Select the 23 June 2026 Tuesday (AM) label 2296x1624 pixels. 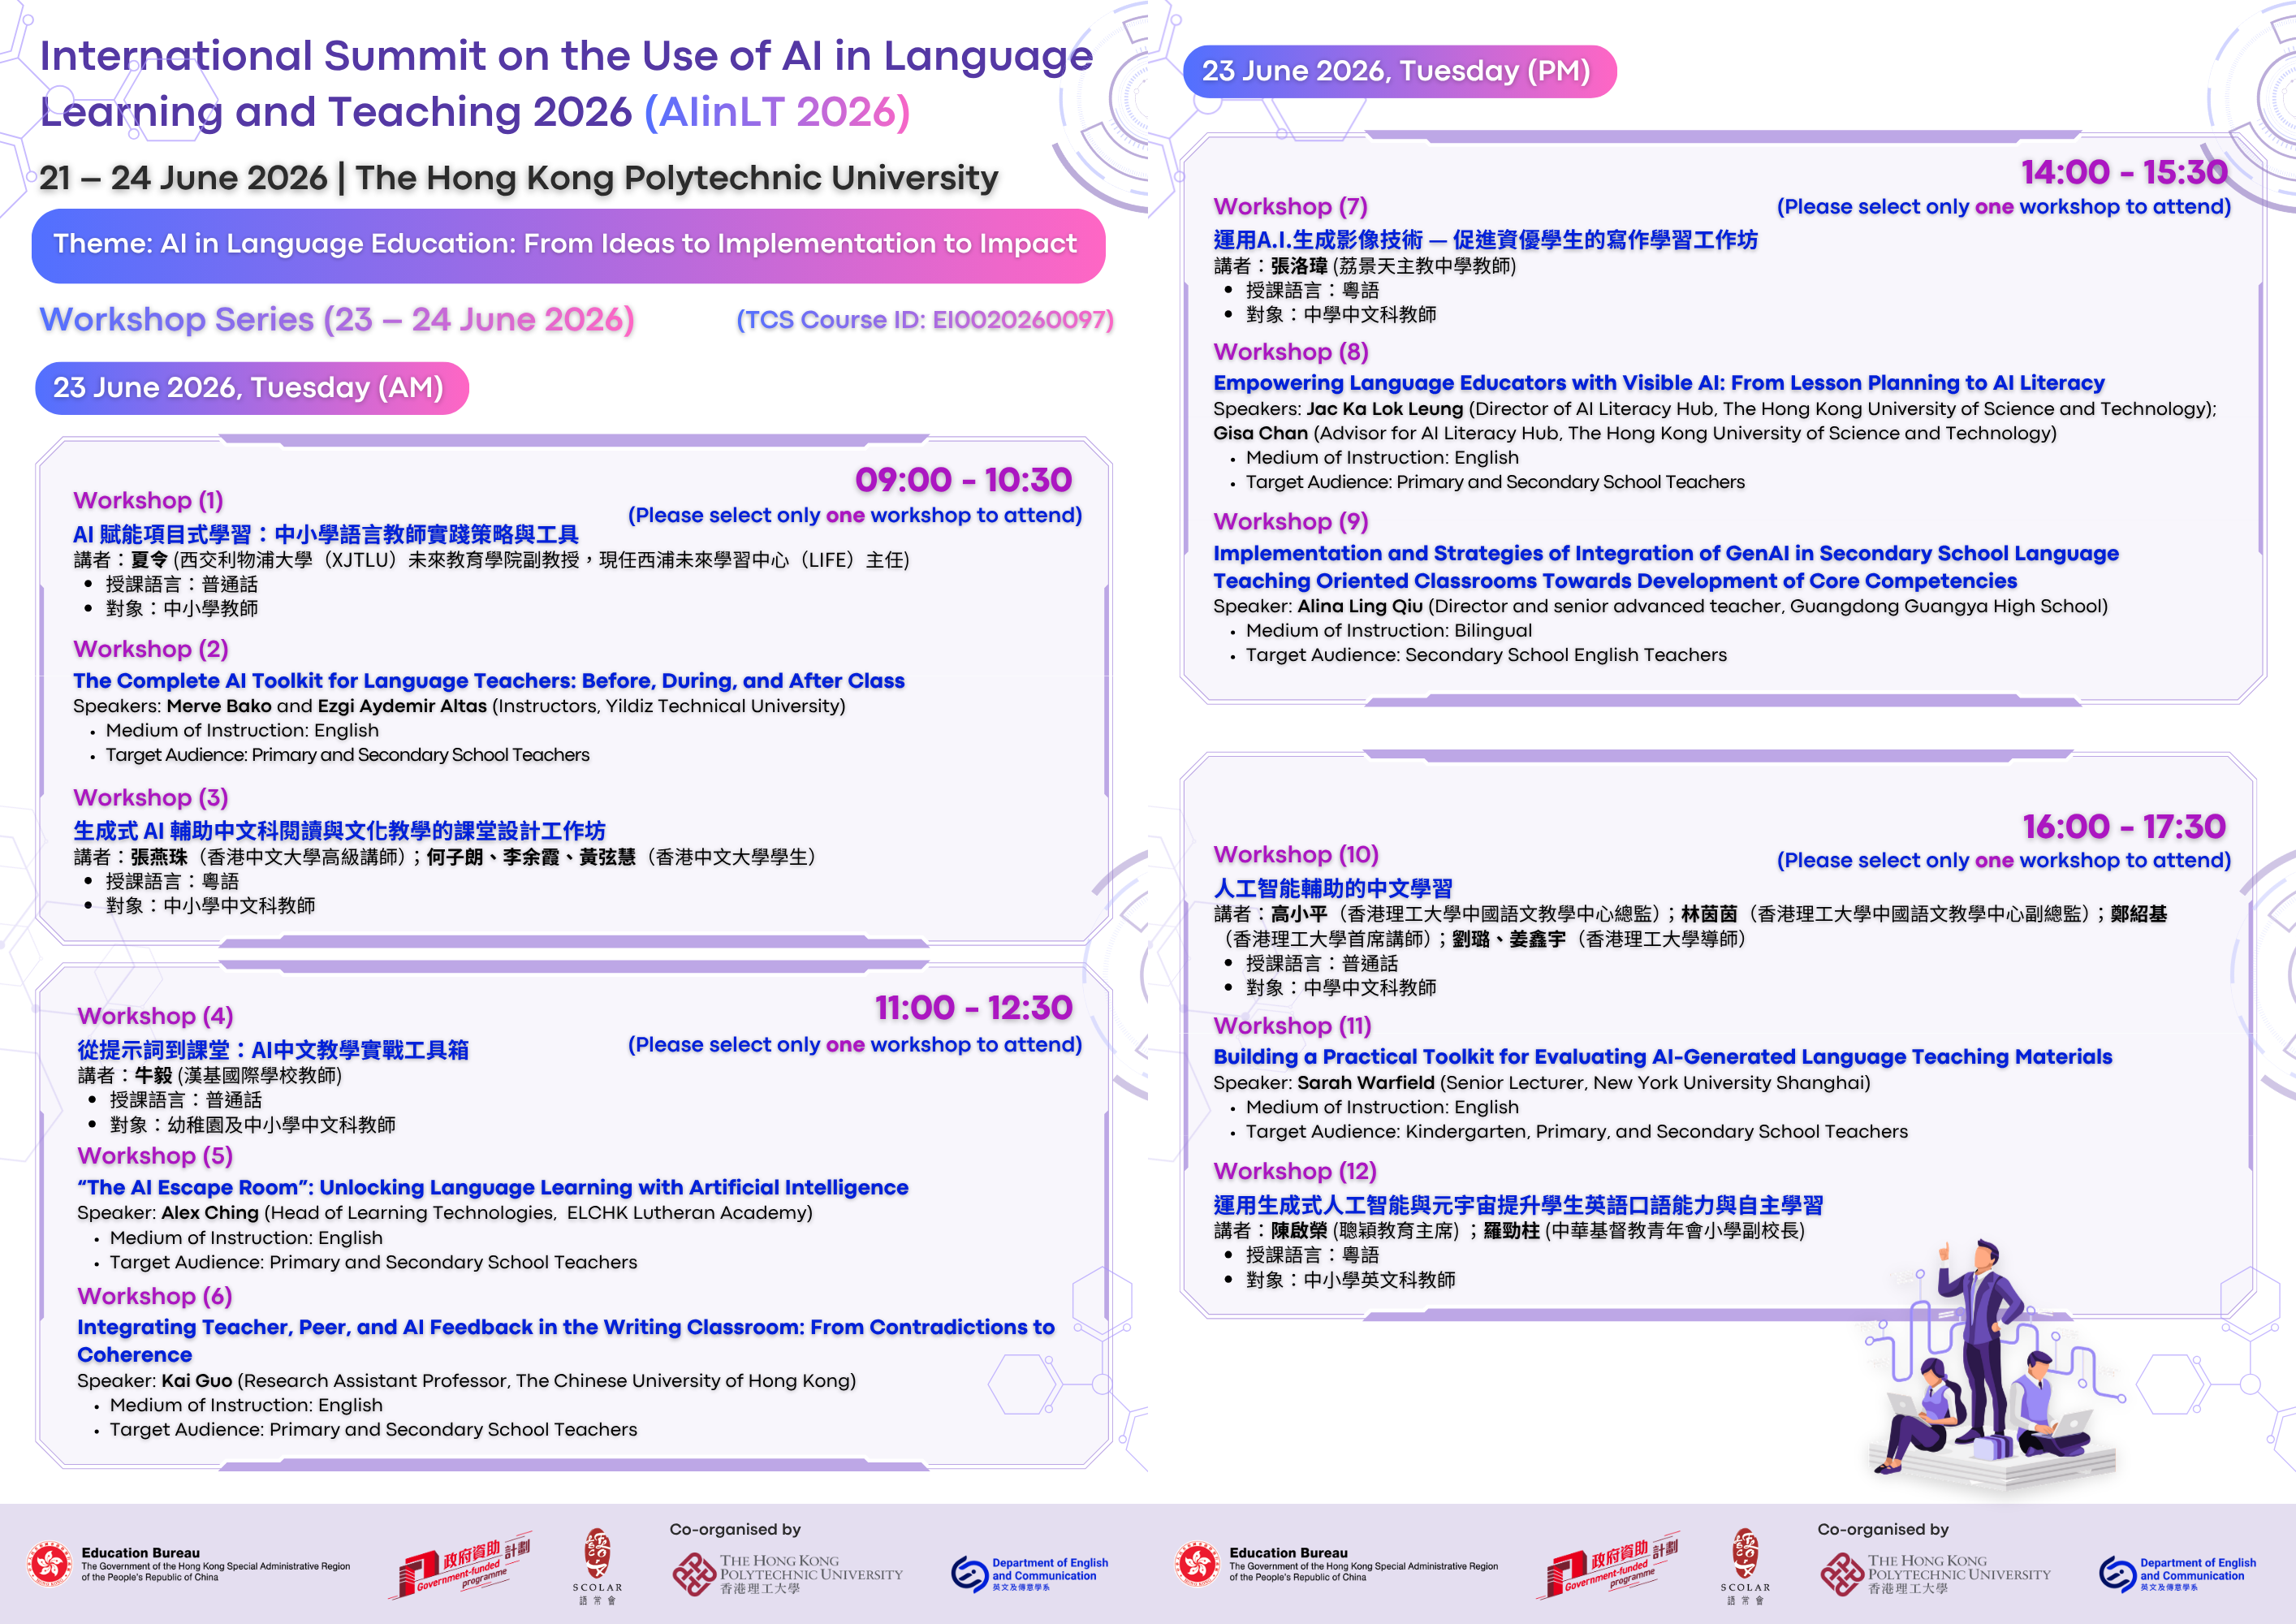(250, 388)
